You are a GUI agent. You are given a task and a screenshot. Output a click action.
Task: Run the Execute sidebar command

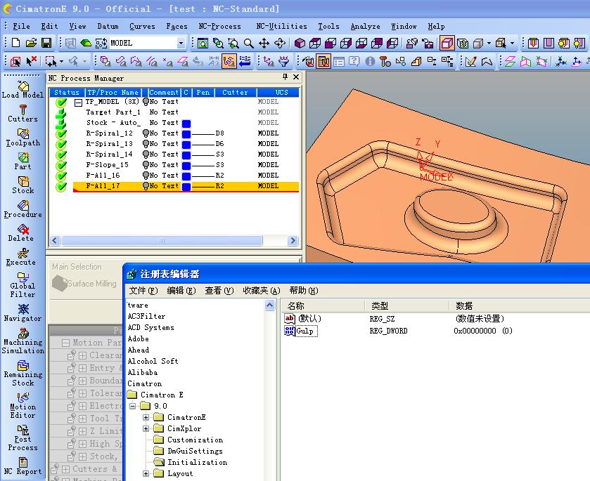[23, 258]
